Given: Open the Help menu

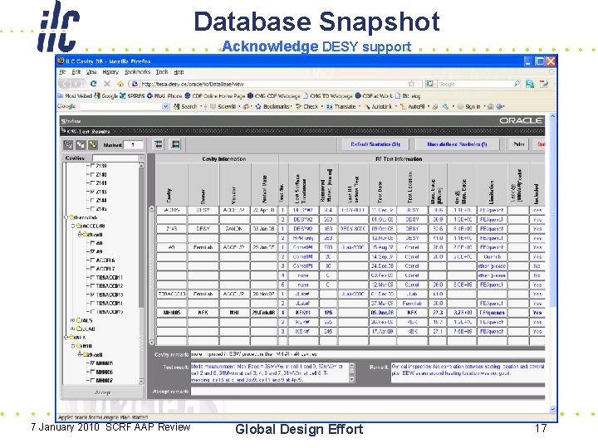Looking at the screenshot, I should [x=179, y=71].
